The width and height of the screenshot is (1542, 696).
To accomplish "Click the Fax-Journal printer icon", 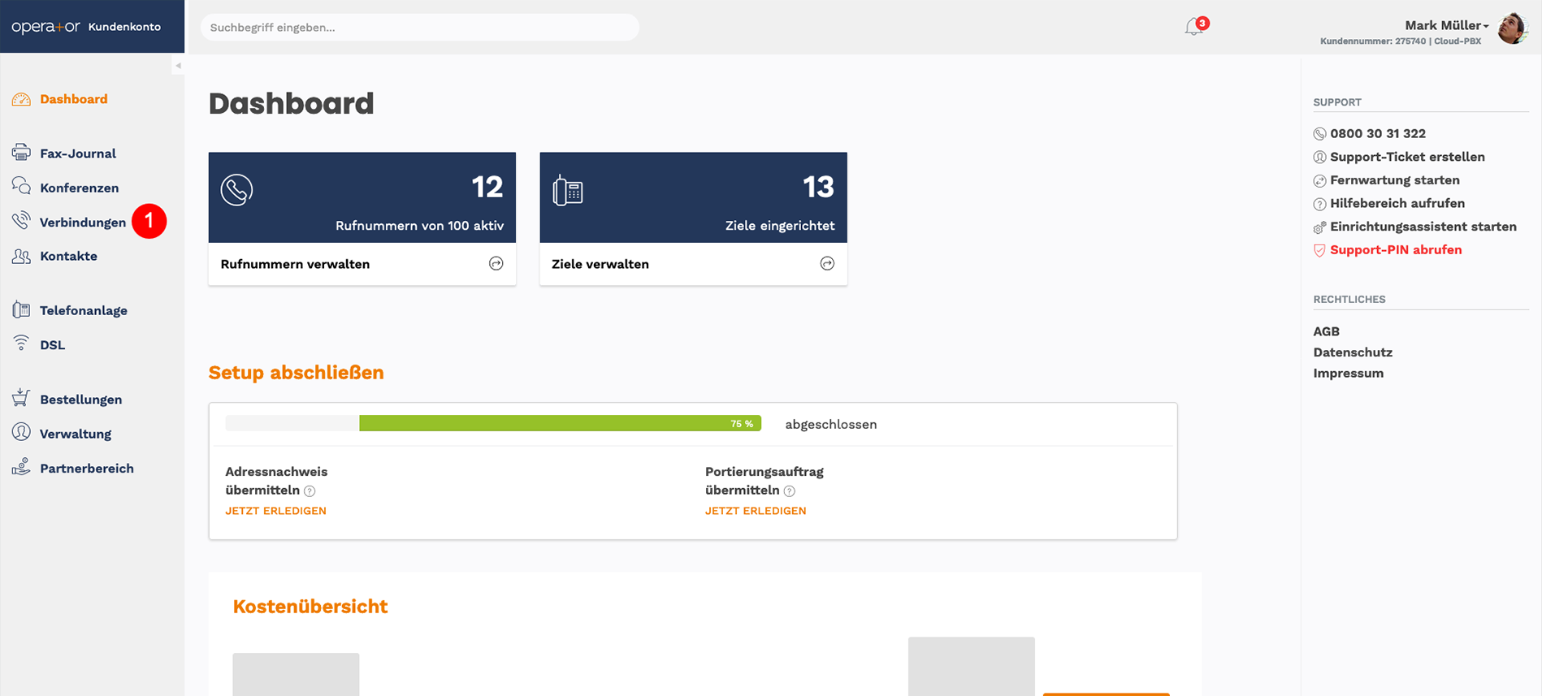I will 21,153.
